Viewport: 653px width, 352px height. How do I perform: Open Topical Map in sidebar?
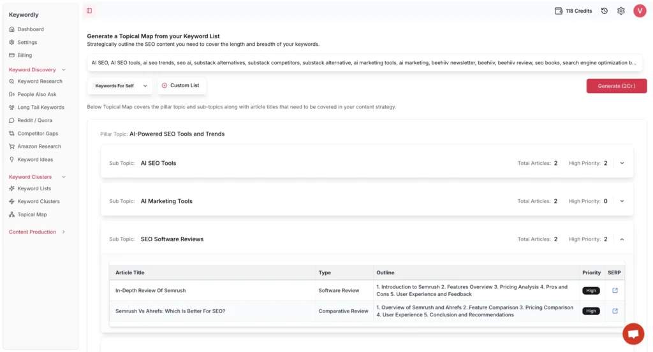click(x=32, y=215)
